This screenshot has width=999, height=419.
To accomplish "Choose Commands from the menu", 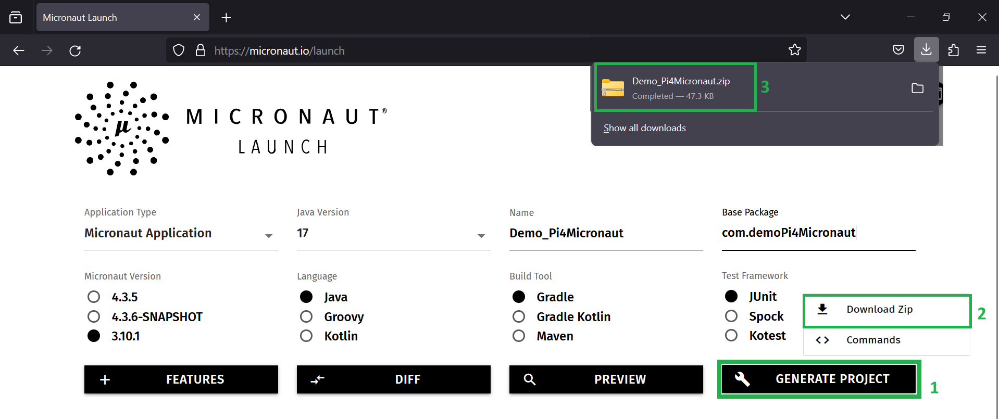I will [887, 340].
